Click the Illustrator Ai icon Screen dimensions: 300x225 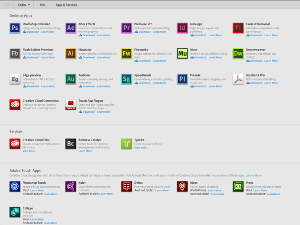click(x=71, y=54)
